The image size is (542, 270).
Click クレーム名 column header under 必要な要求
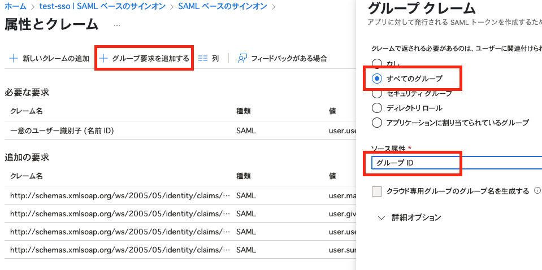pyautogui.click(x=26, y=111)
